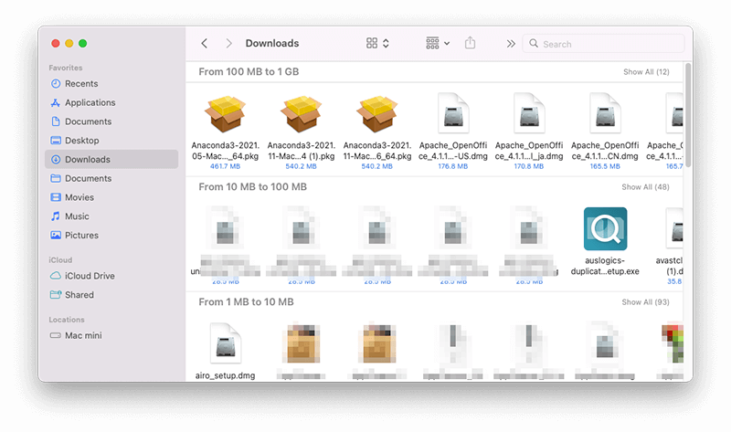Image resolution: width=731 pixels, height=432 pixels.
Task: Open iCloud Drive in the sidebar
Action: tap(111, 276)
